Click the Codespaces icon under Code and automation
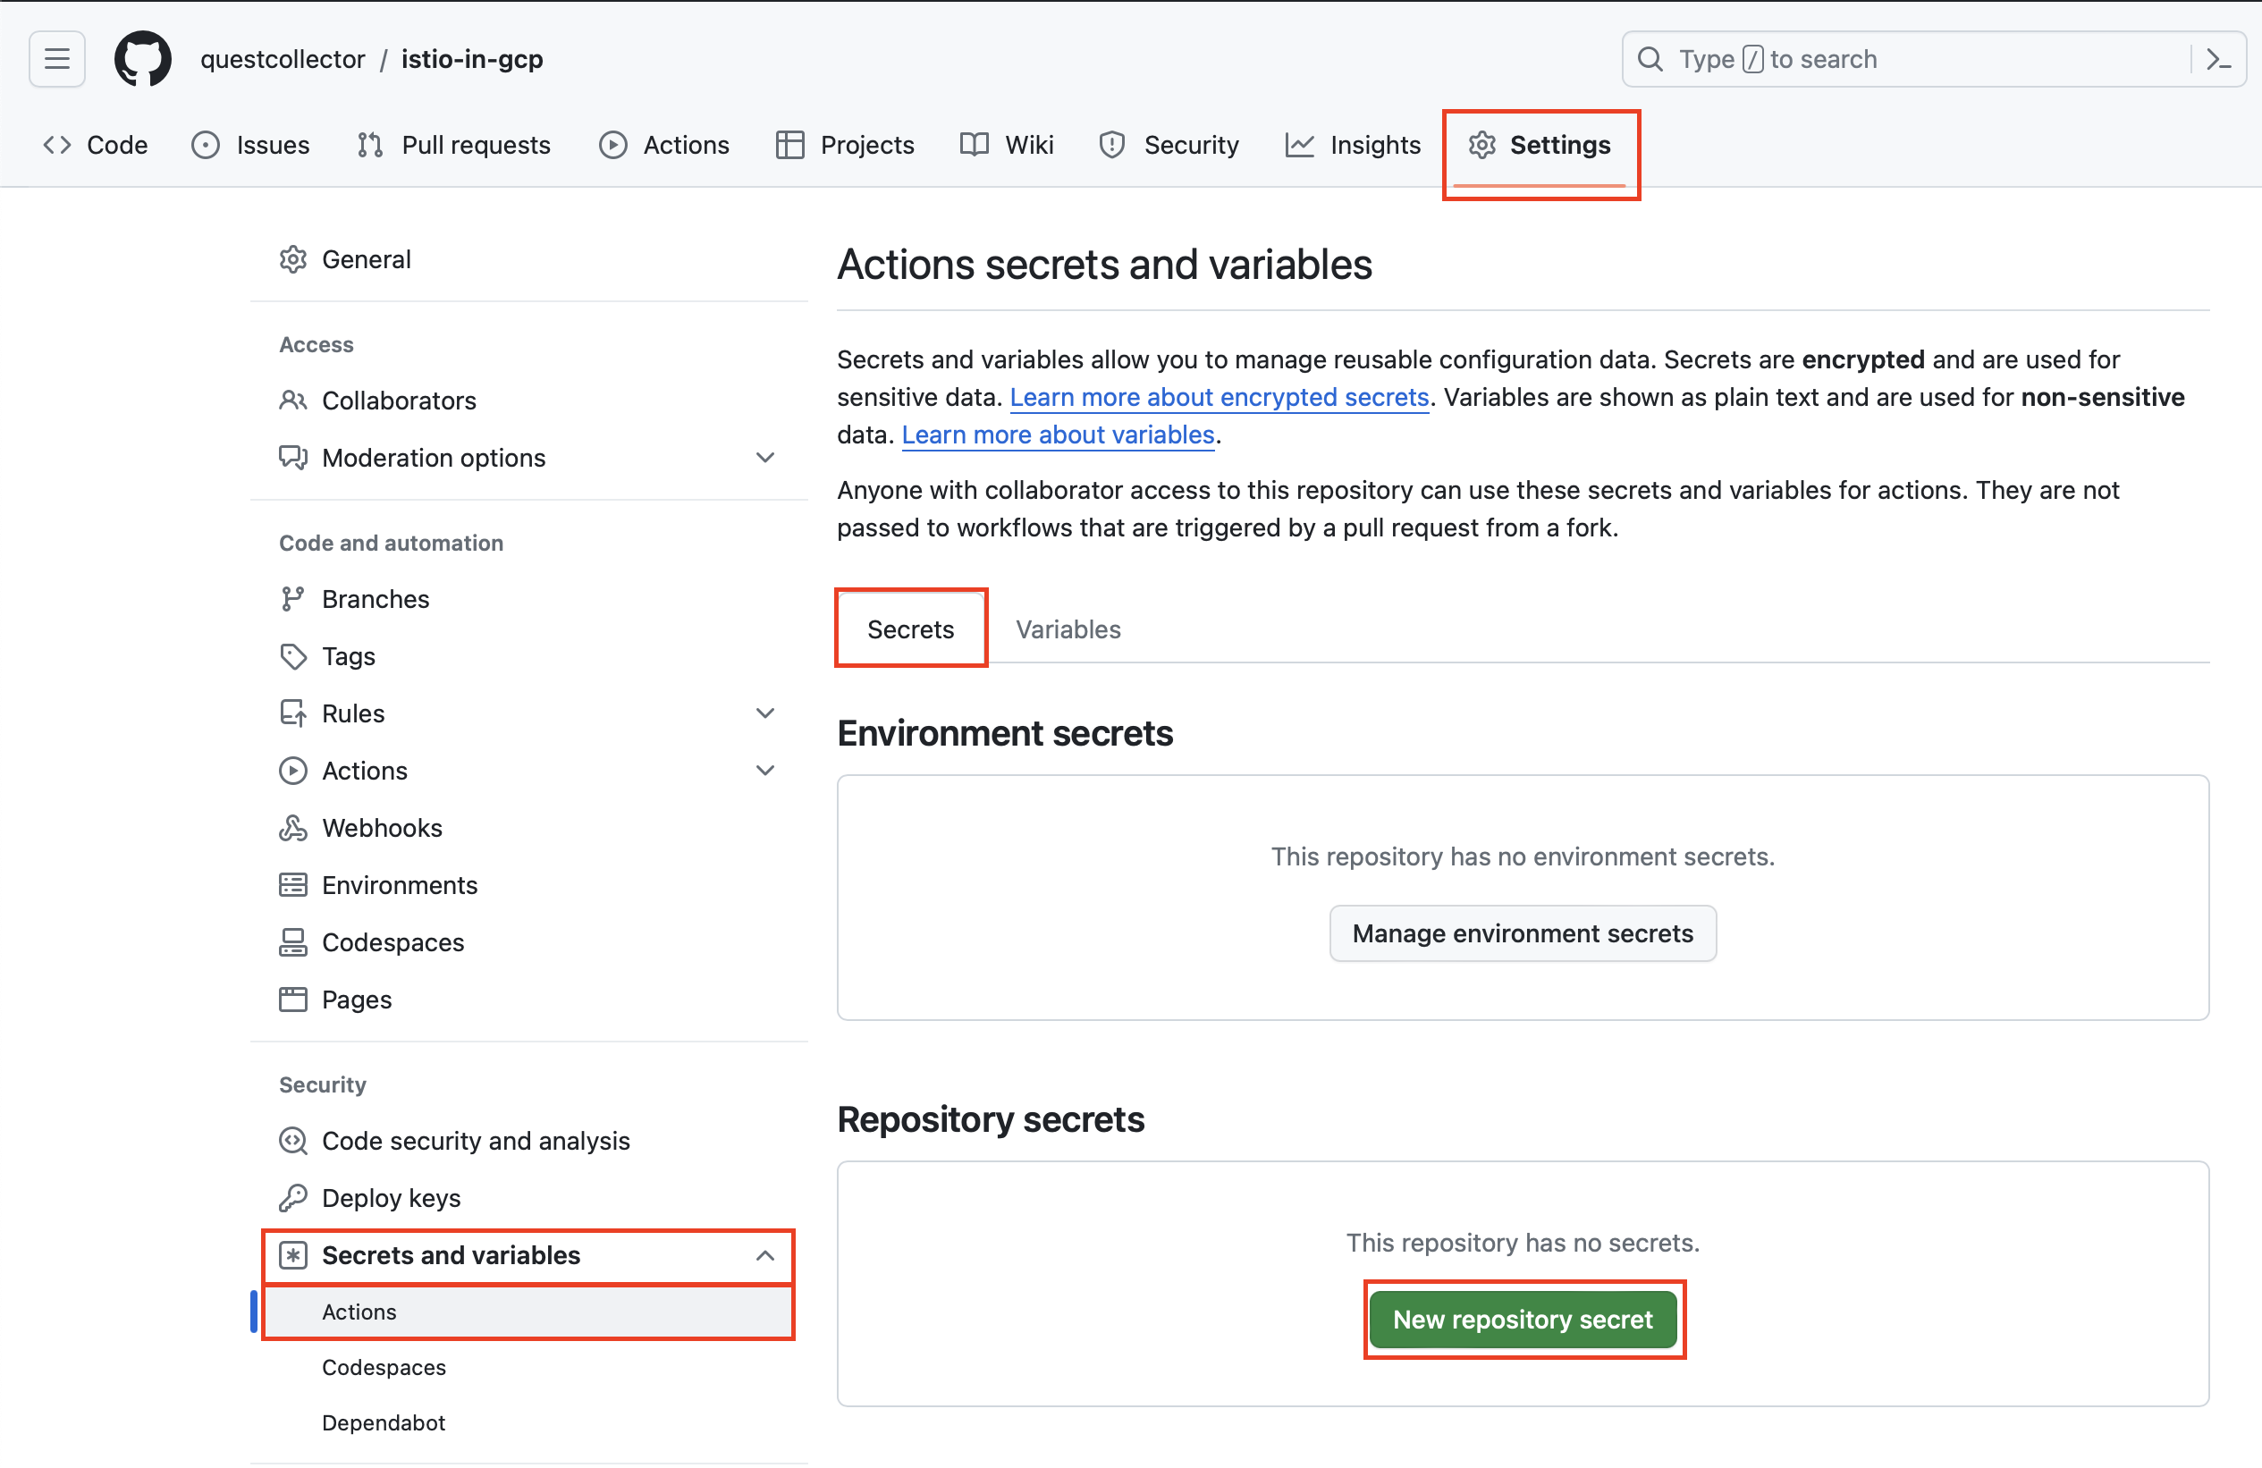 (x=292, y=941)
